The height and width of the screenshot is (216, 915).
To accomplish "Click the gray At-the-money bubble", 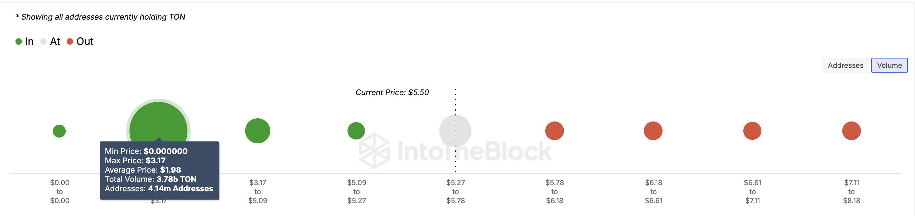I will 455,131.
